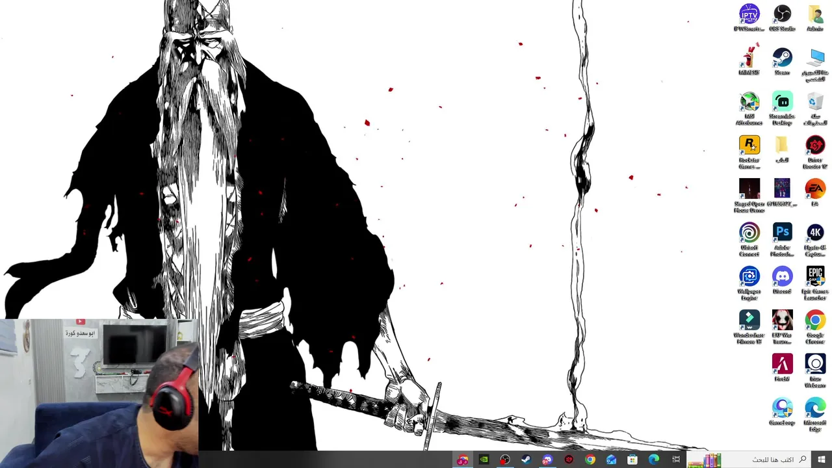Image resolution: width=832 pixels, height=468 pixels.
Task: Open the Mail app in the taskbar
Action: point(611,460)
